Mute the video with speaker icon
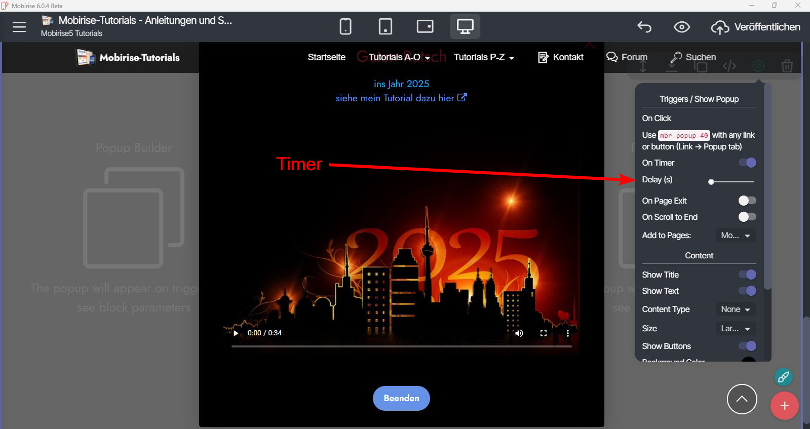The height and width of the screenshot is (429, 810). tap(519, 333)
